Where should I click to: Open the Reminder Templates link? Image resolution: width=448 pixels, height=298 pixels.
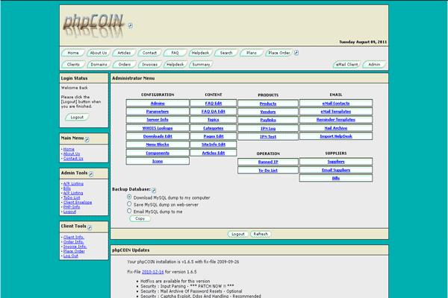(336, 119)
